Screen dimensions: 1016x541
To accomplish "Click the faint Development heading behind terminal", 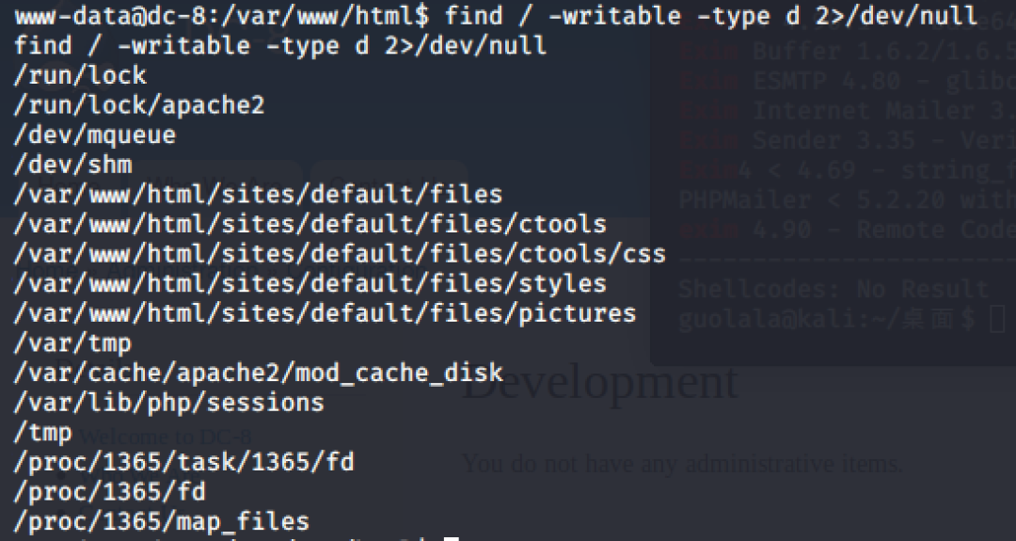I will tap(600, 382).
